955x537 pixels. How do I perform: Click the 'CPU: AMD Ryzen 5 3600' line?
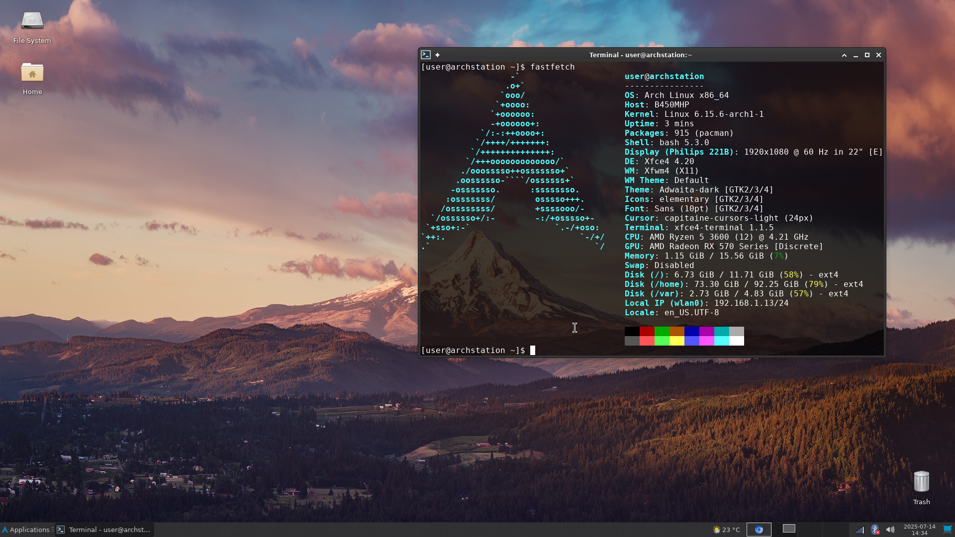click(x=717, y=237)
